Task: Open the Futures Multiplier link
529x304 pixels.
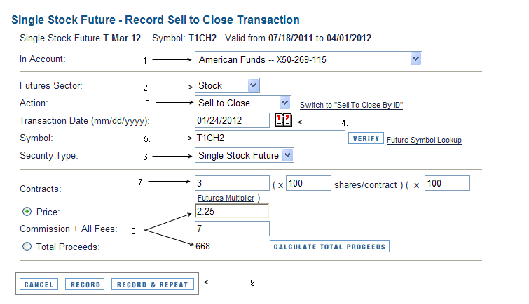Action: (x=226, y=198)
